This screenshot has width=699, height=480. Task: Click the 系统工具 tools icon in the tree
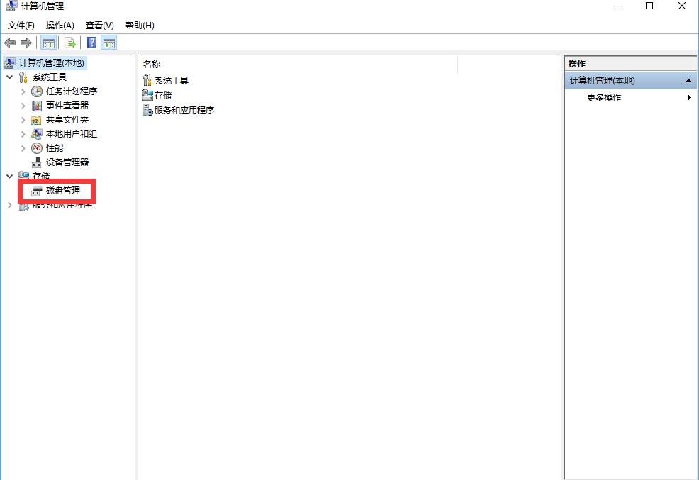[23, 77]
